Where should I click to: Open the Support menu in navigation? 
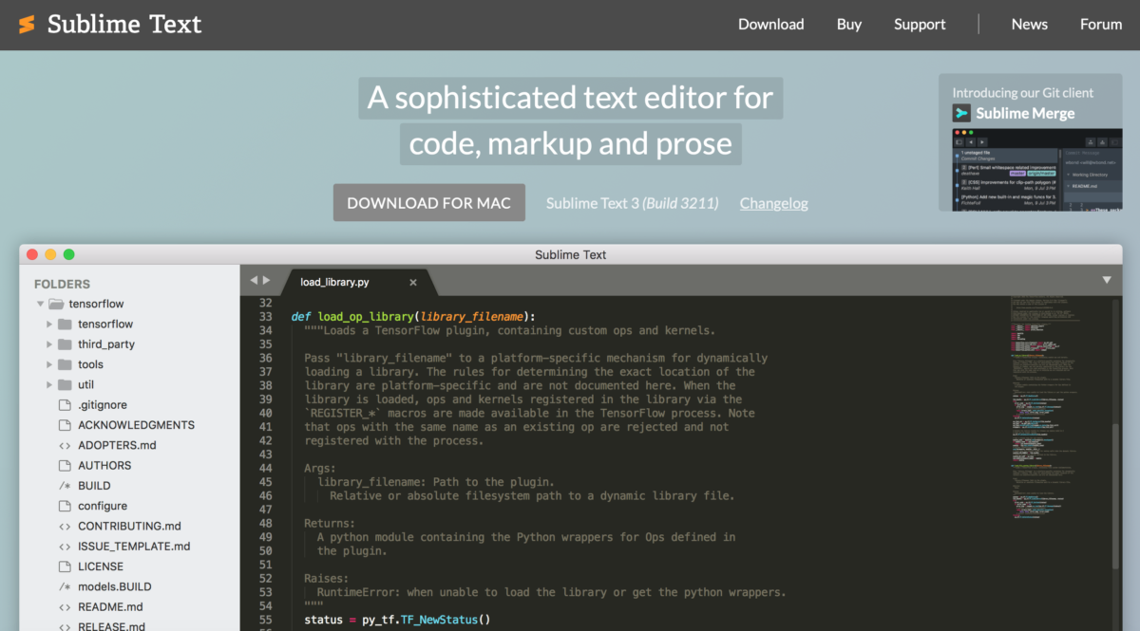[920, 25]
